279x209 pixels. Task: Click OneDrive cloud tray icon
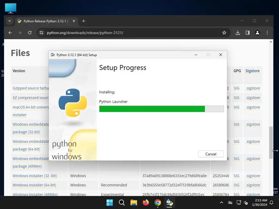(230, 202)
